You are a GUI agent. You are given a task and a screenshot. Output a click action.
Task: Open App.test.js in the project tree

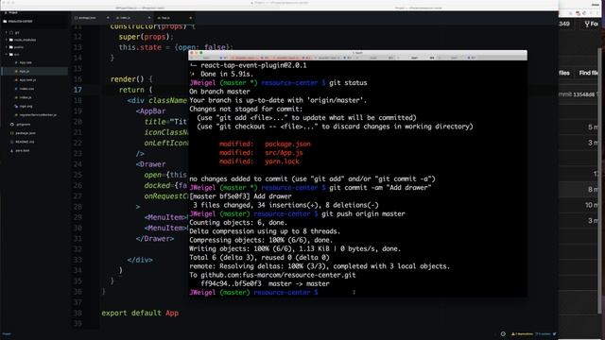tap(27, 79)
